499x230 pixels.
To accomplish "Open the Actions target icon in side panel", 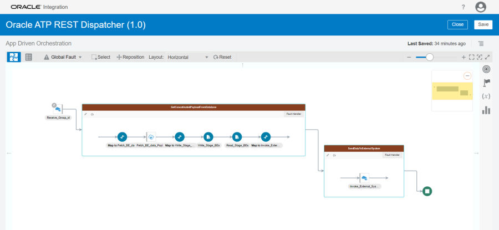I will click(486, 69).
